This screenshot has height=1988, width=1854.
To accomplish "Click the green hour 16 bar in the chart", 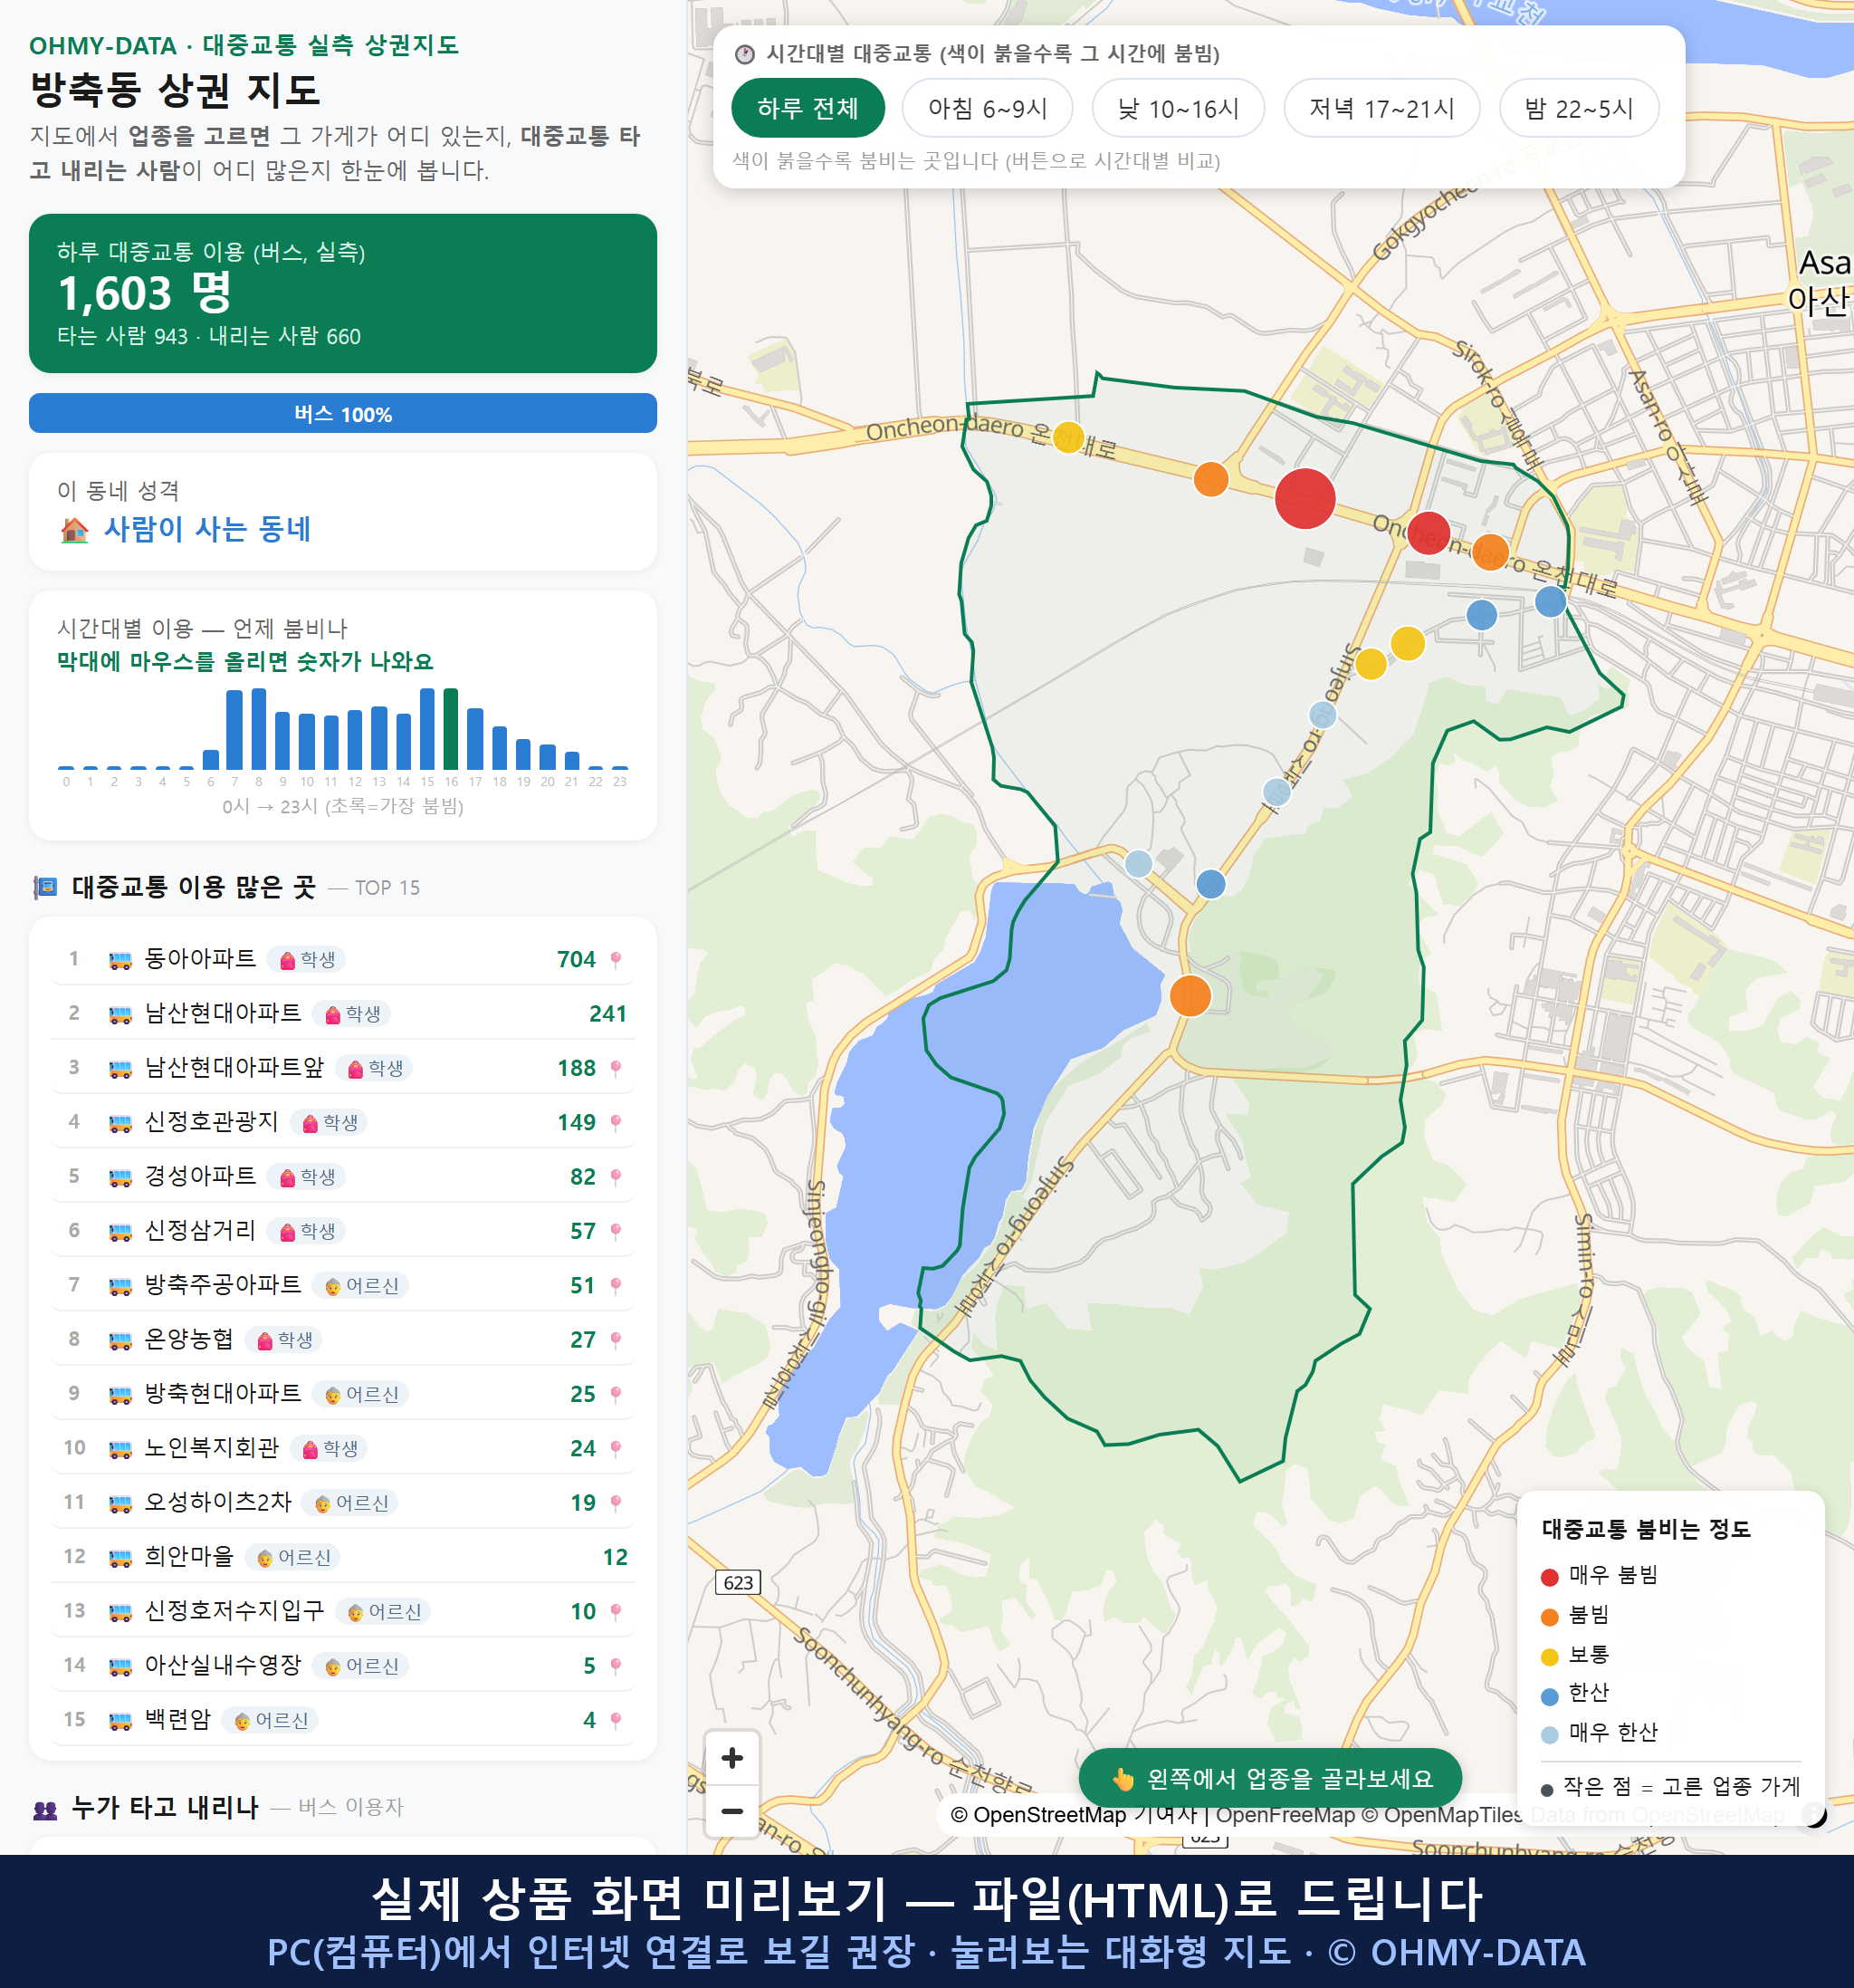I will (451, 728).
